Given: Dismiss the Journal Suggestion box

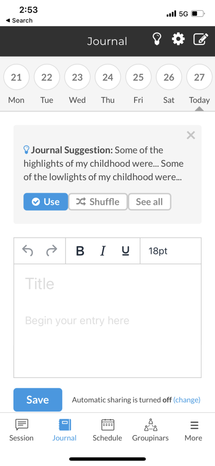Looking at the screenshot, I should click(191, 135).
